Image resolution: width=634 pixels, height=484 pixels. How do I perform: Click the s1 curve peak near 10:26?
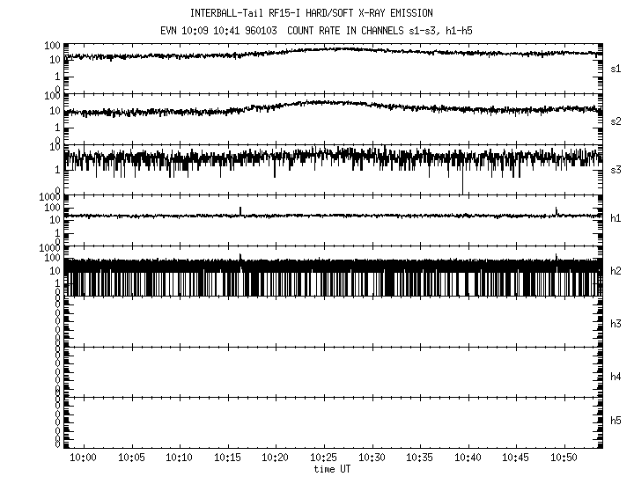(333, 49)
